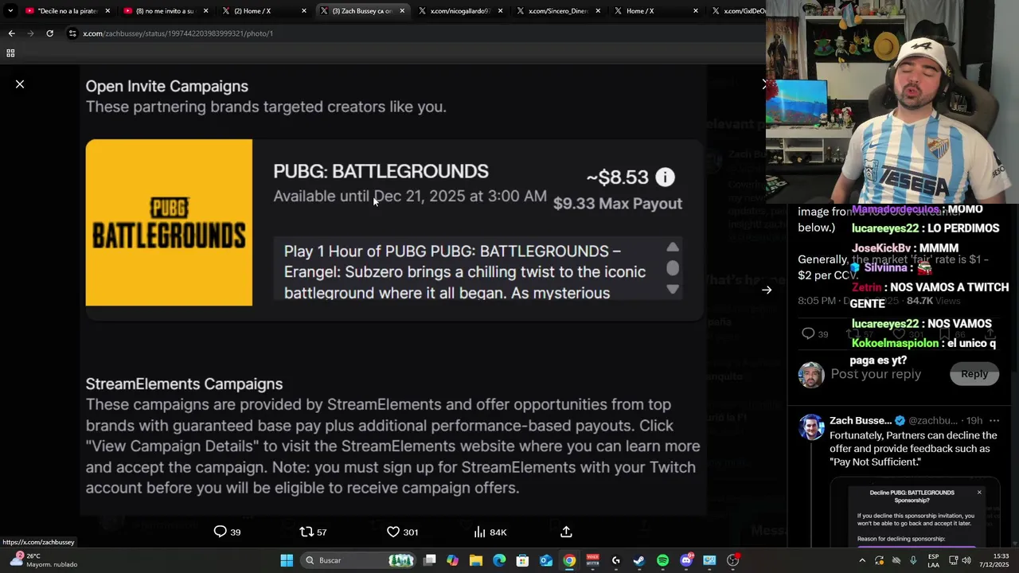Viewport: 1019px width, 573px height.
Task: Click the campaign description scrollbar thumb
Action: (673, 268)
